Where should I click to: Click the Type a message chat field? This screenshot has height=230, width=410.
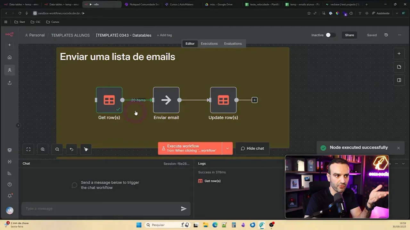pyautogui.click(x=96, y=209)
